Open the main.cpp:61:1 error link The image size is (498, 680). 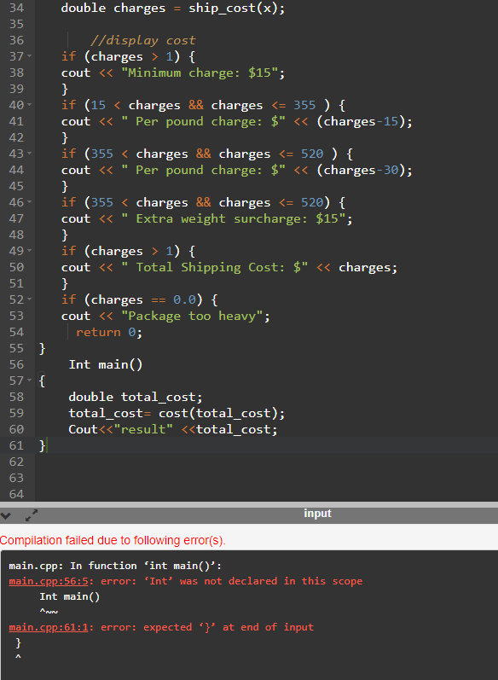49,627
